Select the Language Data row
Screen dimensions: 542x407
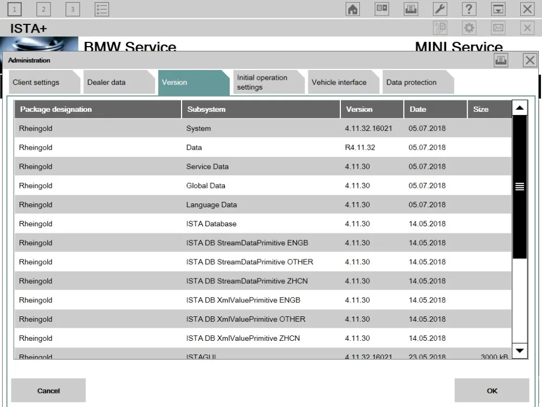(263, 205)
